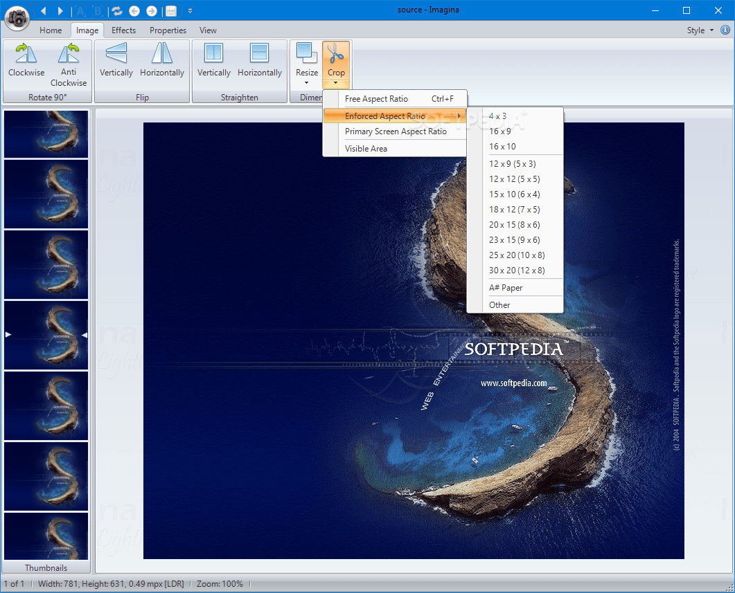Screen dimensions: 735x593
Task: Rotate the image Clockwise
Action: point(26,60)
